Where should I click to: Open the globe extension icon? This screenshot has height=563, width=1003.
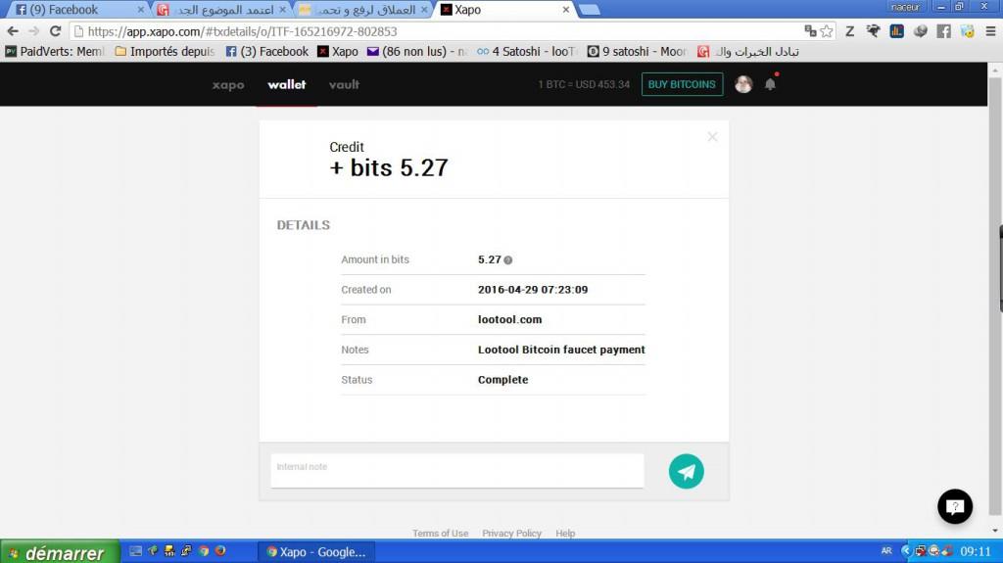[920, 30]
